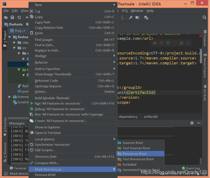The width and height of the screenshot is (210, 178).
Task: Collapse the flashsale project tree node
Action: tap(10, 37)
